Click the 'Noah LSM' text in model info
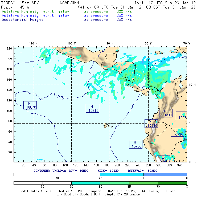This screenshot has height=197, width=197. (x=115, y=191)
